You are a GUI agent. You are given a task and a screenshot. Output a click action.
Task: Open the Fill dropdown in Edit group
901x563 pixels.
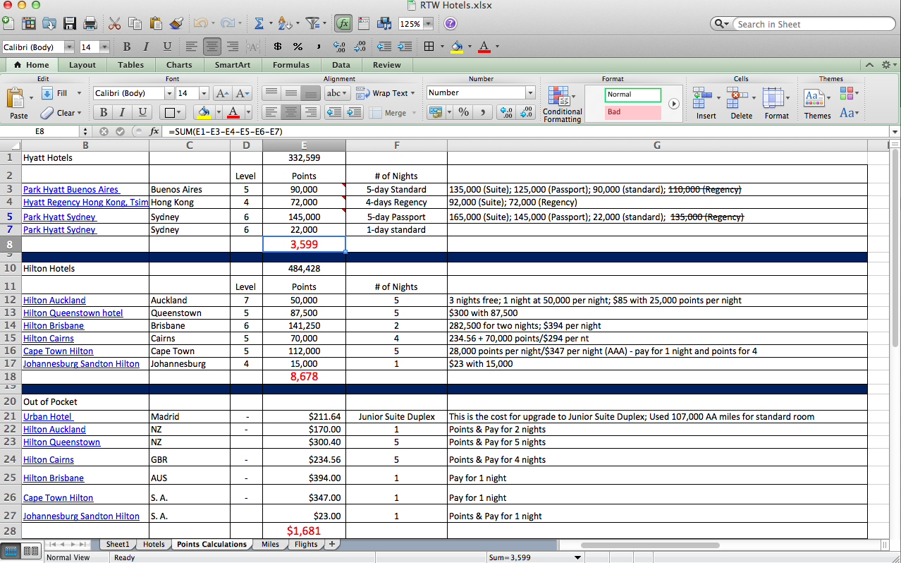(78, 93)
